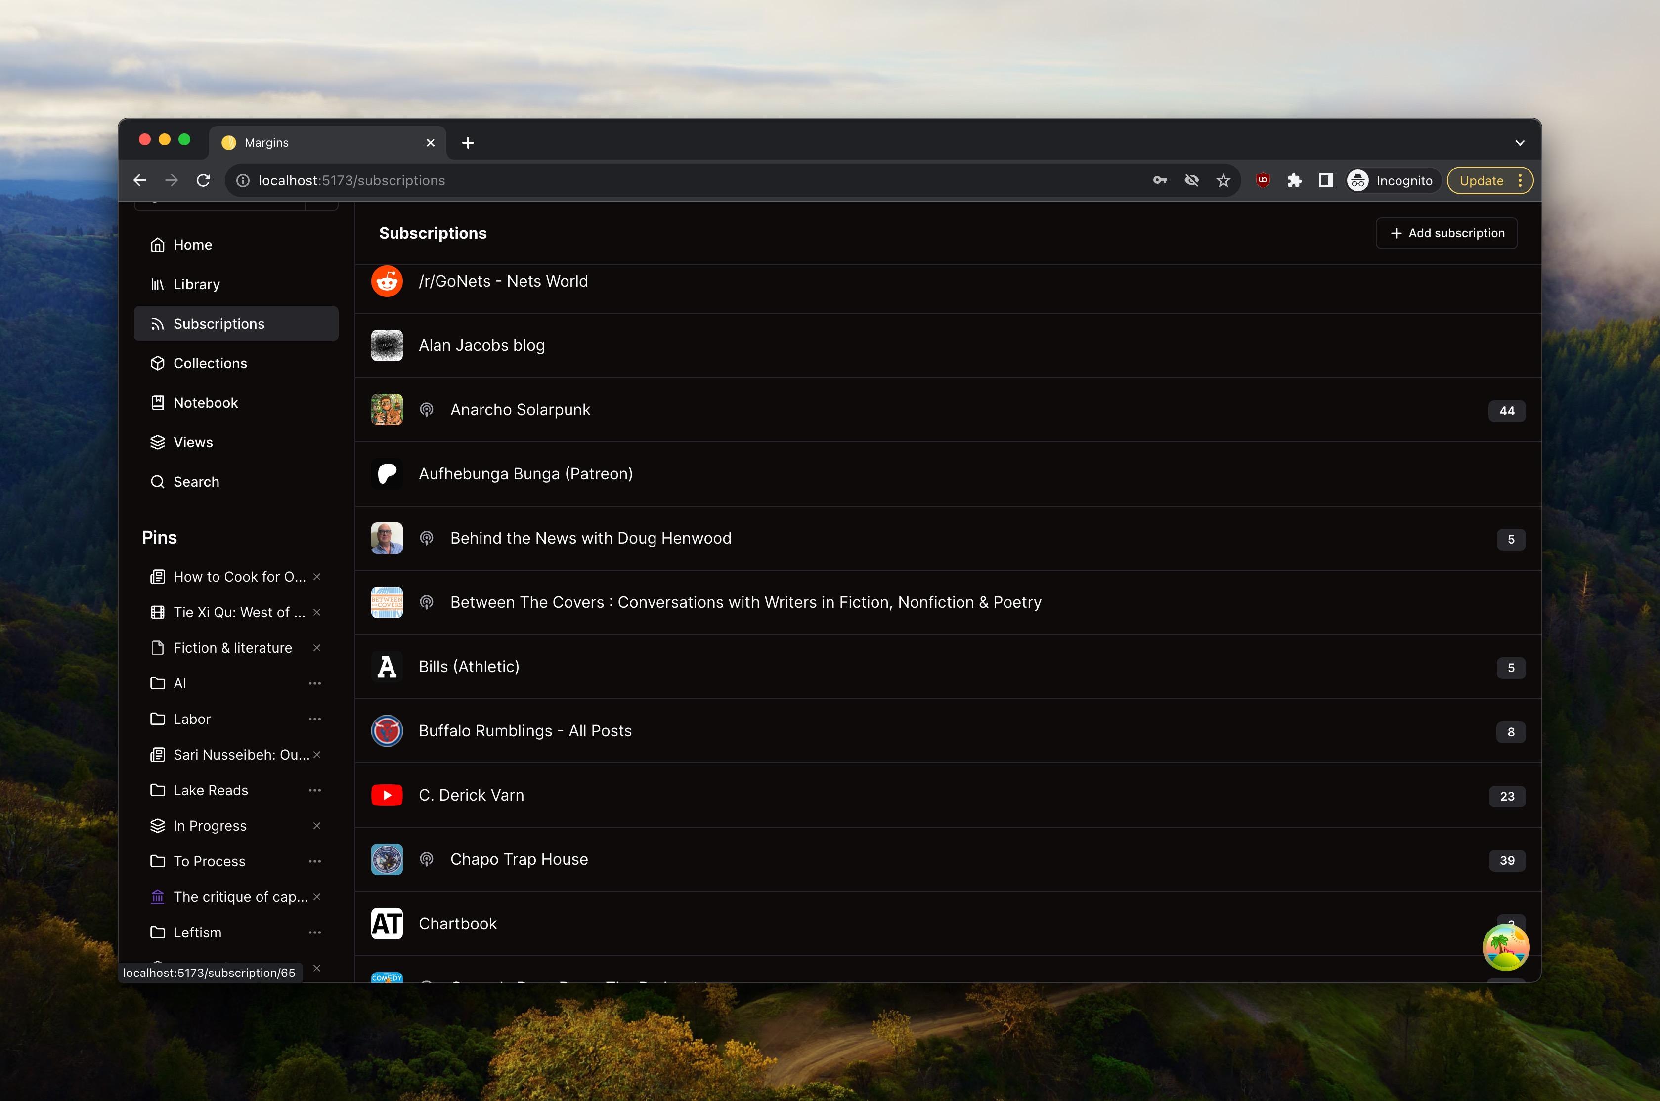Open Notebook in the sidebar
The height and width of the screenshot is (1101, 1660).
click(x=205, y=403)
